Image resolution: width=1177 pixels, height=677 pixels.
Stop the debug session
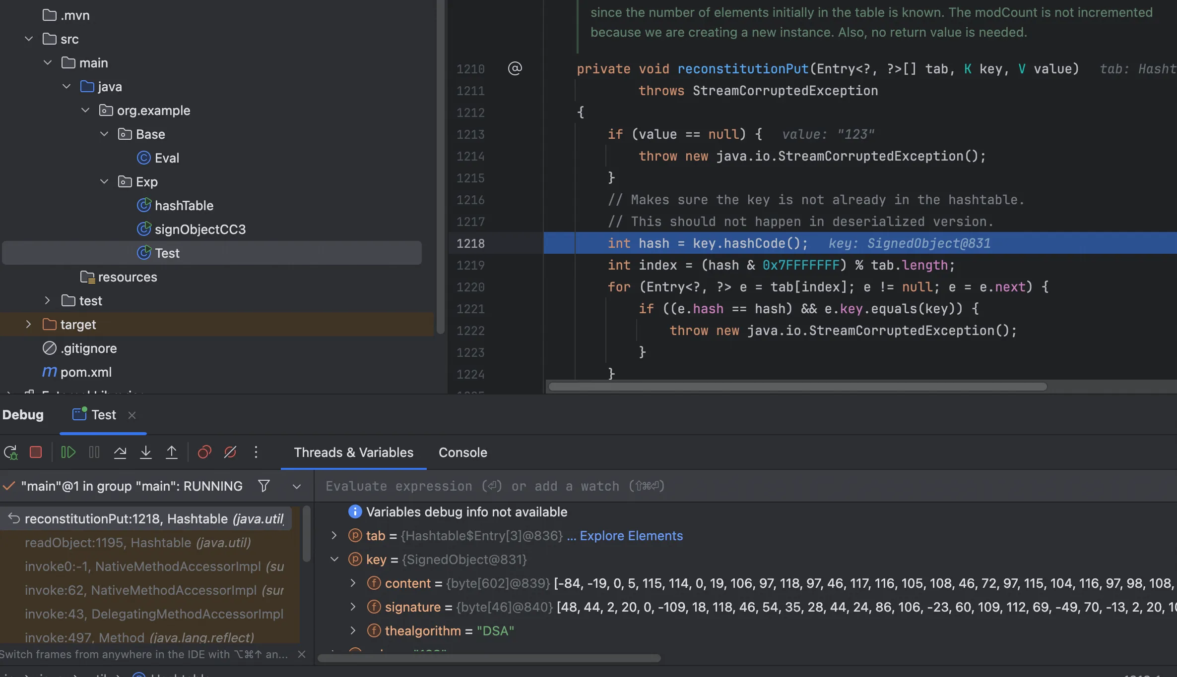click(36, 452)
